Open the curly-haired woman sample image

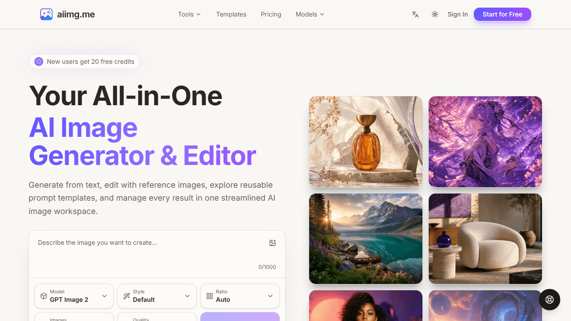tap(366, 306)
